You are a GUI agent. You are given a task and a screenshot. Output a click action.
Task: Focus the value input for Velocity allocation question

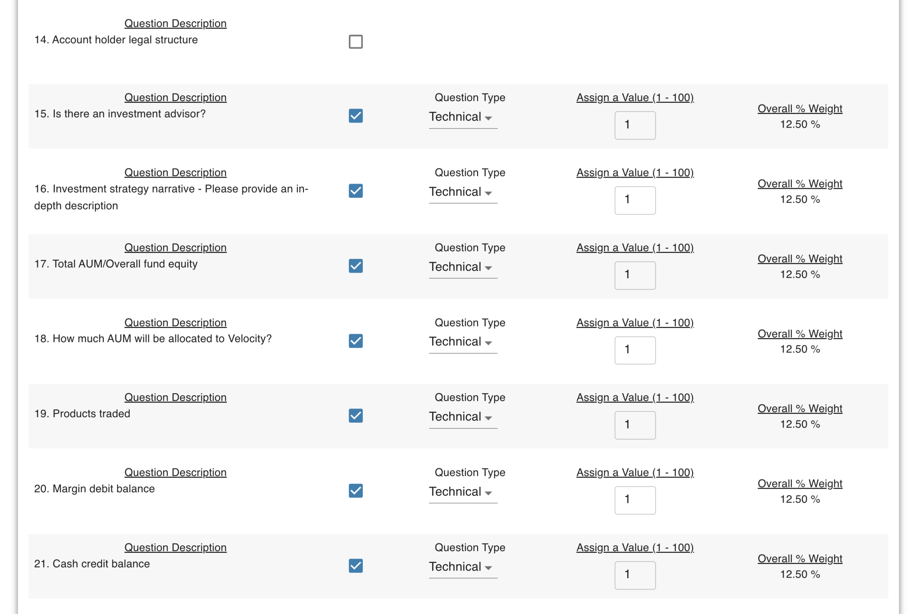coord(635,350)
